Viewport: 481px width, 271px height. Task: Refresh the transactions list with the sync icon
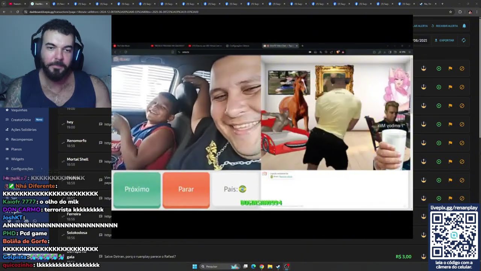pos(463,40)
